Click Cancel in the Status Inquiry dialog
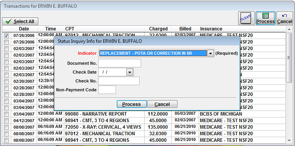This screenshot has height=146, width=295. [162, 104]
